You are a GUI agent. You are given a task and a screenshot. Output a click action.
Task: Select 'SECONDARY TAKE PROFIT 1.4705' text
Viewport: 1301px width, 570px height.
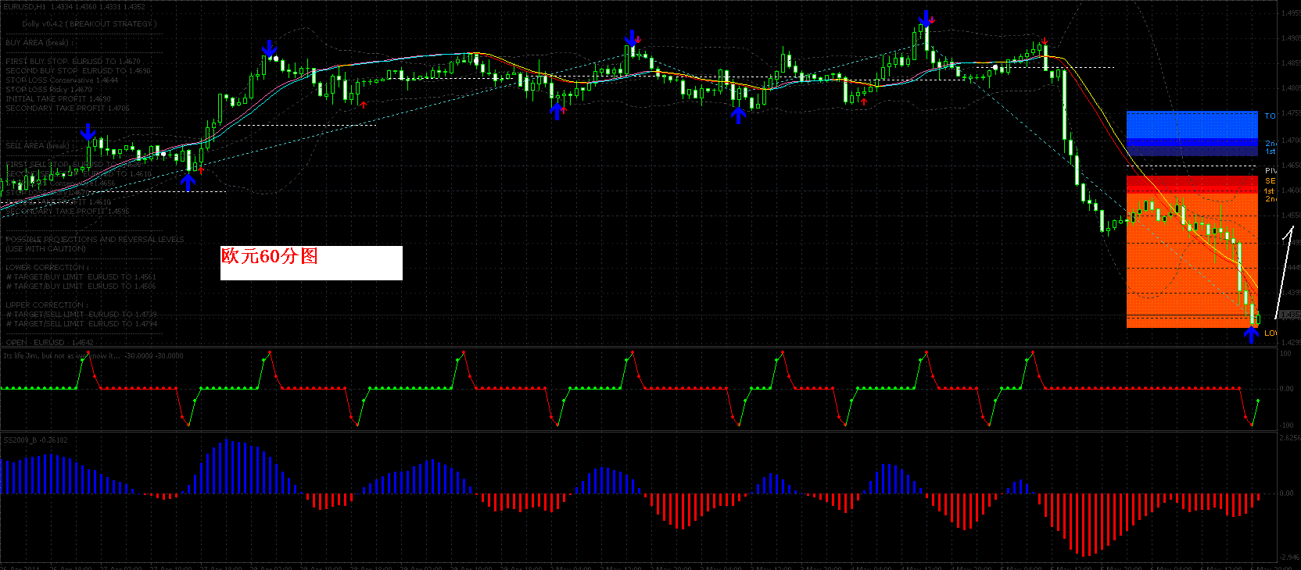pos(68,109)
